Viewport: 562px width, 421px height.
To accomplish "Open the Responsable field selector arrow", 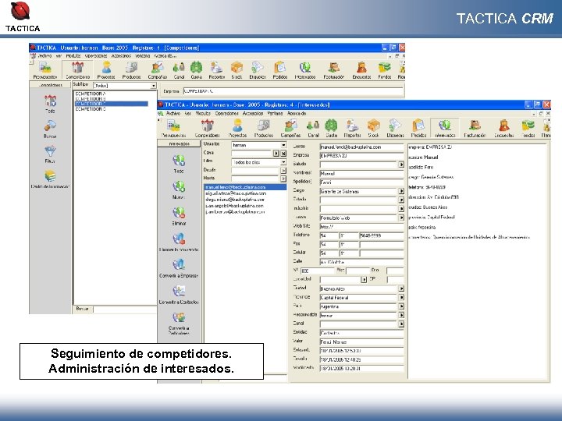I will click(x=401, y=315).
